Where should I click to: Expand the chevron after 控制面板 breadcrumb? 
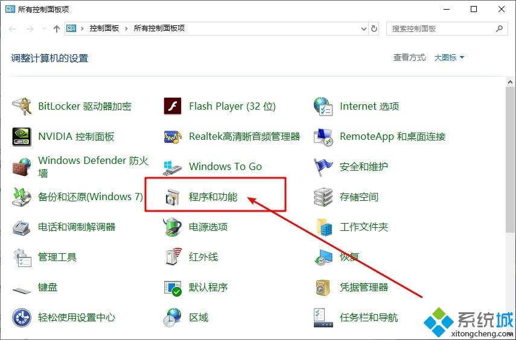[126, 28]
